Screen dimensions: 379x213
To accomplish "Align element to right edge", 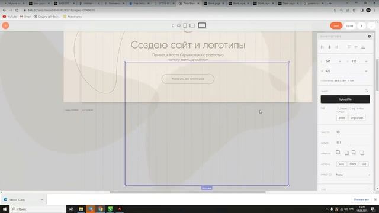I will [x=337, y=47].
